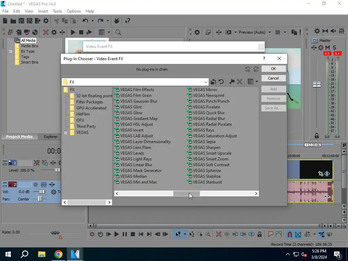Viewport: 348px width, 261px height.
Task: Click the video track Level slider handle
Action: tap(57, 170)
